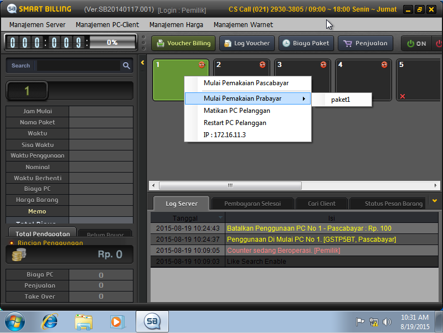Click the selected PC number 1 box
The width and height of the screenshot is (443, 333).
(27, 91)
